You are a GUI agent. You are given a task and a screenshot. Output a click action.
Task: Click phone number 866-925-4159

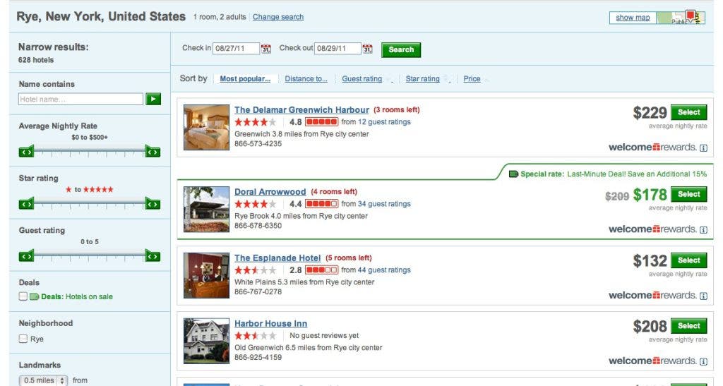[258, 358]
